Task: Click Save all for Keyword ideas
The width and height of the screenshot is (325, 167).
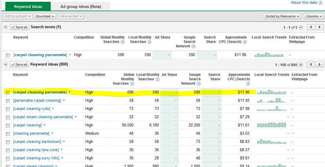Action: tap(19, 64)
